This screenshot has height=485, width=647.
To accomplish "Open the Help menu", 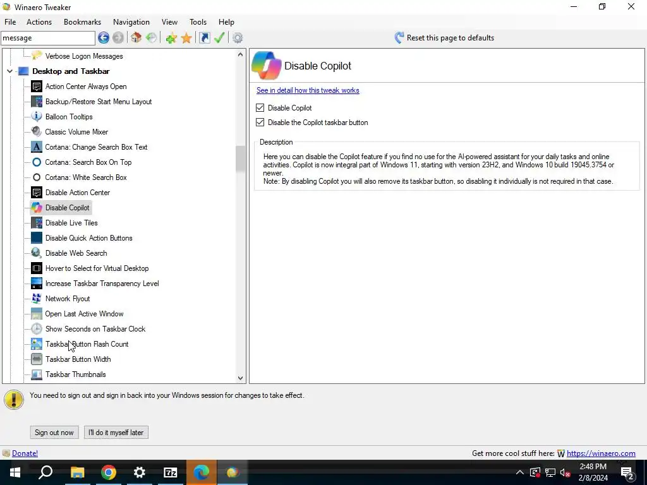I will 226,22.
